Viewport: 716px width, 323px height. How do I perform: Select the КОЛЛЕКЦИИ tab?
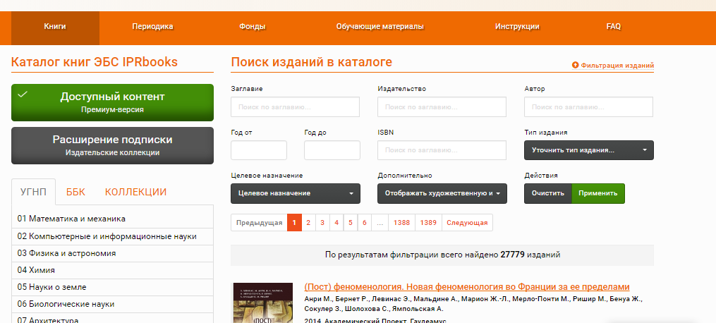tap(135, 192)
